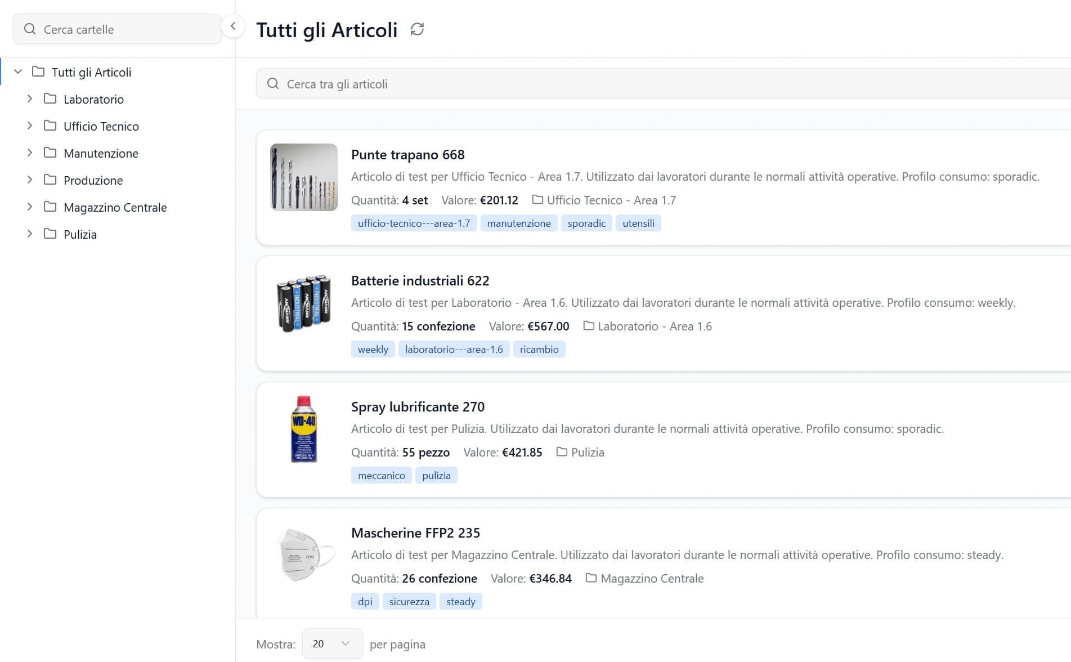The height and width of the screenshot is (662, 1071).
Task: Click the magnifier icon in Cerca cartelle
Action: tap(30, 29)
